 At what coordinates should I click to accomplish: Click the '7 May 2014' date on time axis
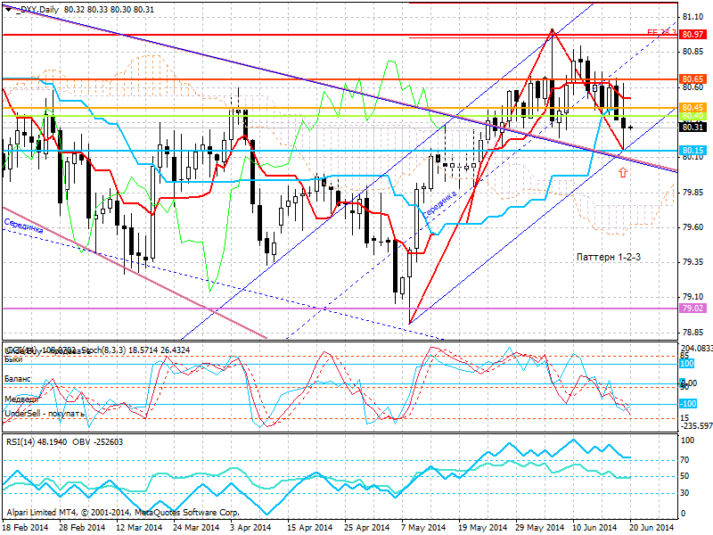pos(424,527)
